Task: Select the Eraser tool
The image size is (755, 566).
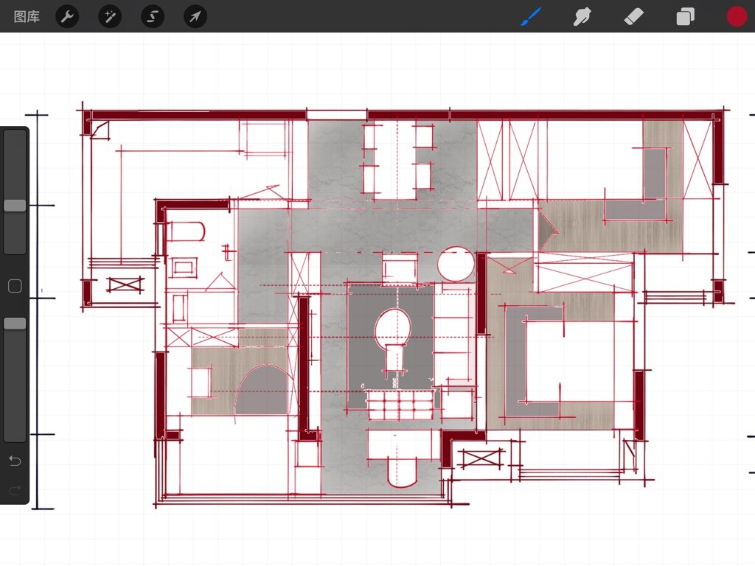Action: 633,16
